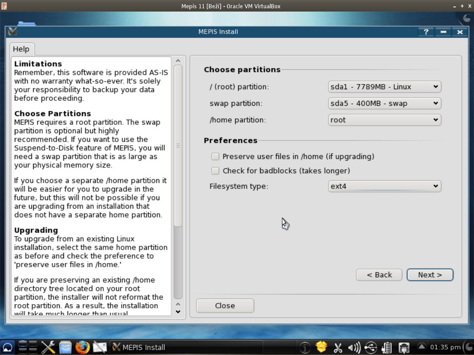Screen dimensions: 474x355
Task: Click the MEPIS Install window menu icon
Action: pyautogui.click(x=12, y=32)
